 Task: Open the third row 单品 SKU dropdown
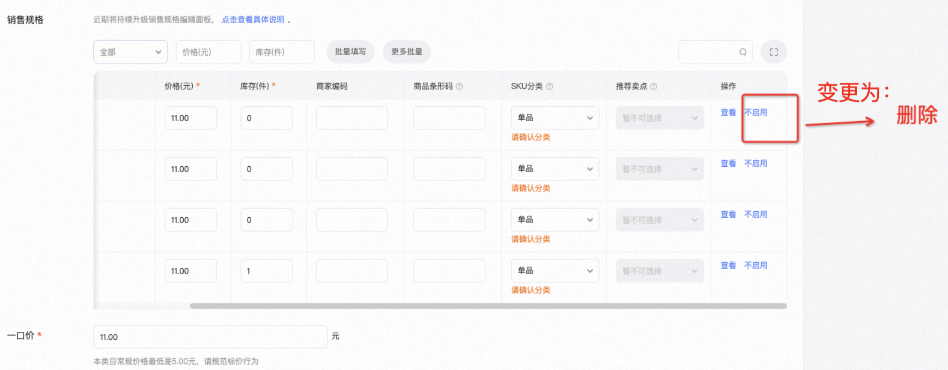pos(555,219)
